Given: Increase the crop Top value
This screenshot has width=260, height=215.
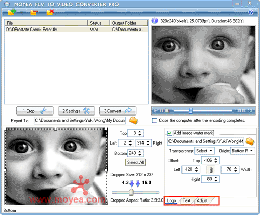Looking at the screenshot, I should [140, 132].
